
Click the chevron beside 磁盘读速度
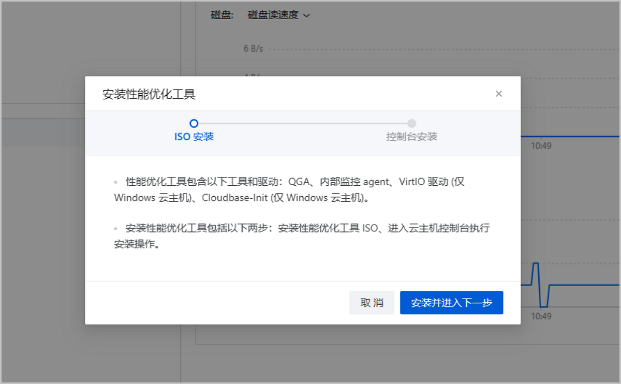click(x=306, y=16)
